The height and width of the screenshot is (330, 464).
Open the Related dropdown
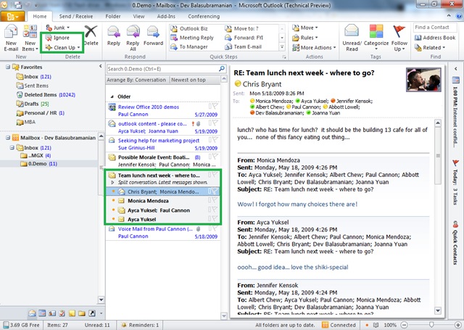(x=430, y=47)
